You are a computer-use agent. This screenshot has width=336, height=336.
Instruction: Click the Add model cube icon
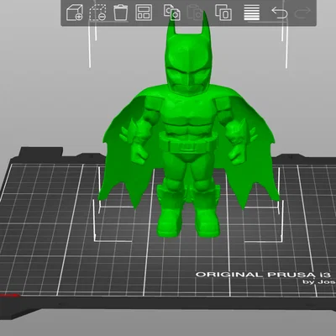(x=75, y=13)
